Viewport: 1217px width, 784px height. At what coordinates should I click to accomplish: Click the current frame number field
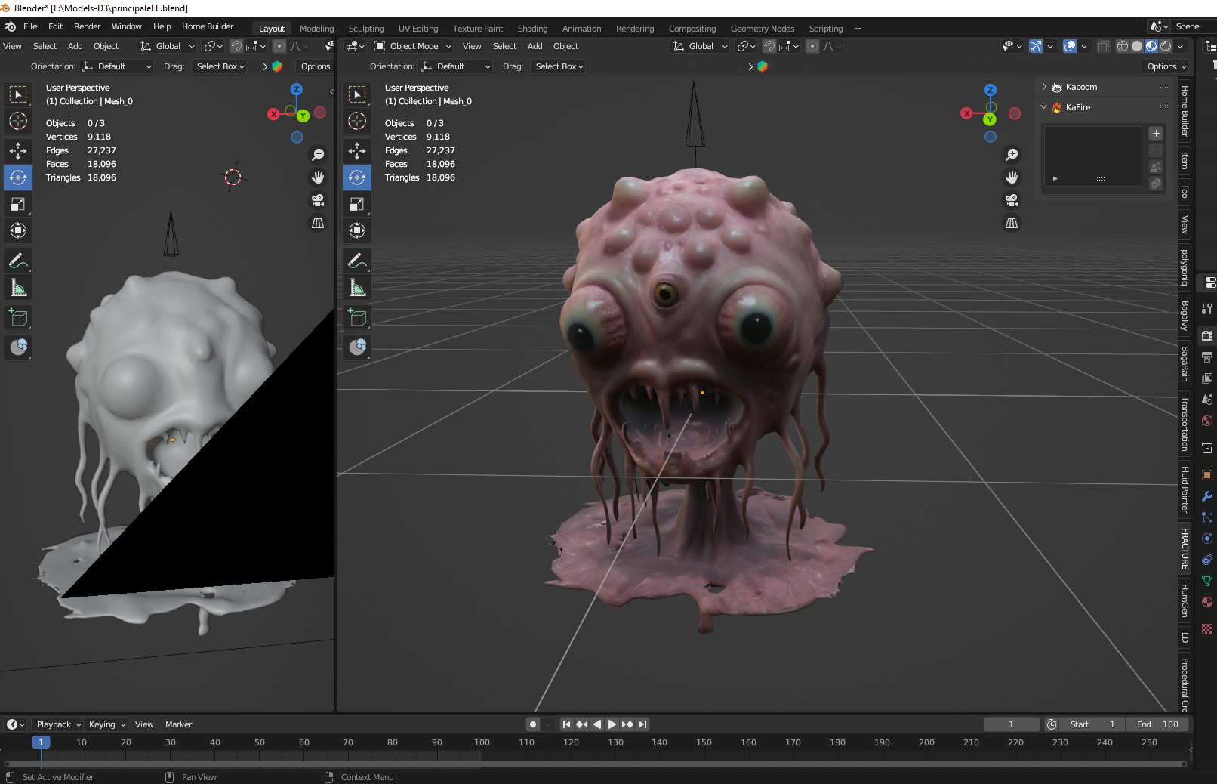tap(1011, 724)
